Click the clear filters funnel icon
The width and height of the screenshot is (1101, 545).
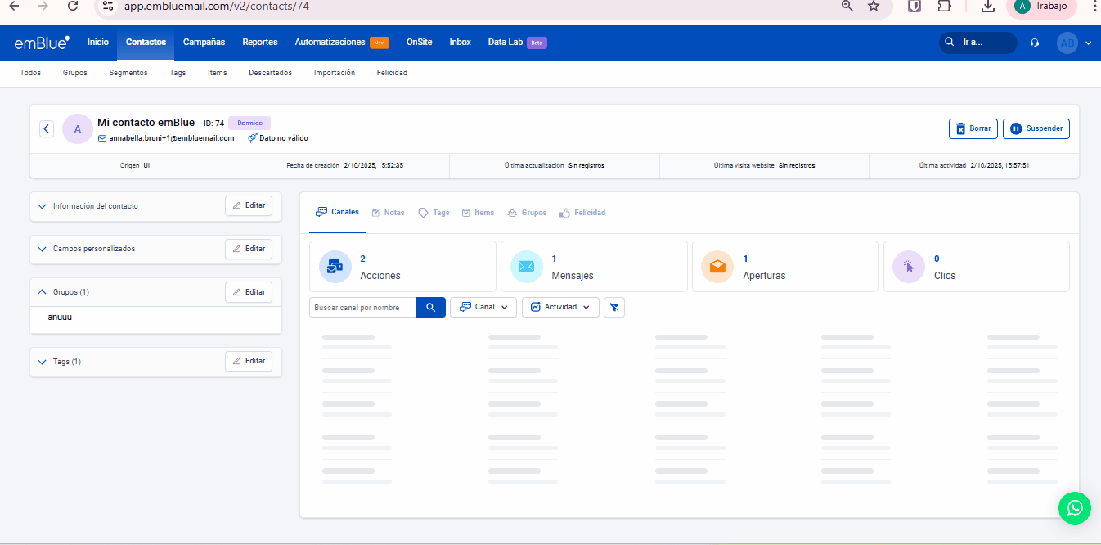614,307
